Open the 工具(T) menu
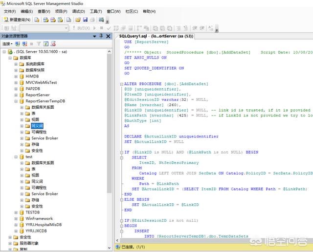Screen dimensions: 313x252 tap(96, 11)
